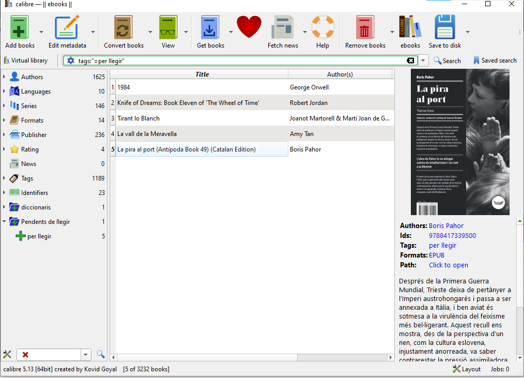Screen dimensions: 524x378
Task: Click the Jobs: 0 indicator
Action: coord(500,369)
